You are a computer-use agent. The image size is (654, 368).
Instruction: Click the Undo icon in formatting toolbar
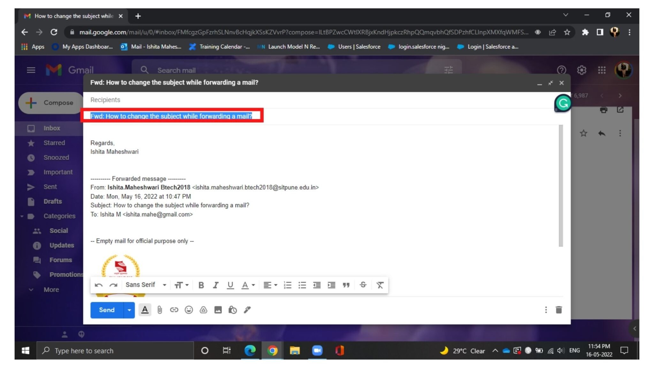[99, 285]
